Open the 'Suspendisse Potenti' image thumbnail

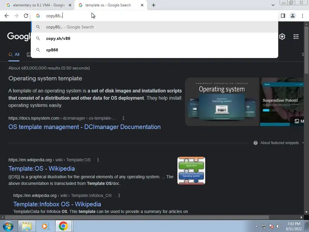282,101
